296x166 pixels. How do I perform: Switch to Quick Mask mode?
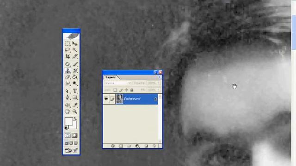74,136
